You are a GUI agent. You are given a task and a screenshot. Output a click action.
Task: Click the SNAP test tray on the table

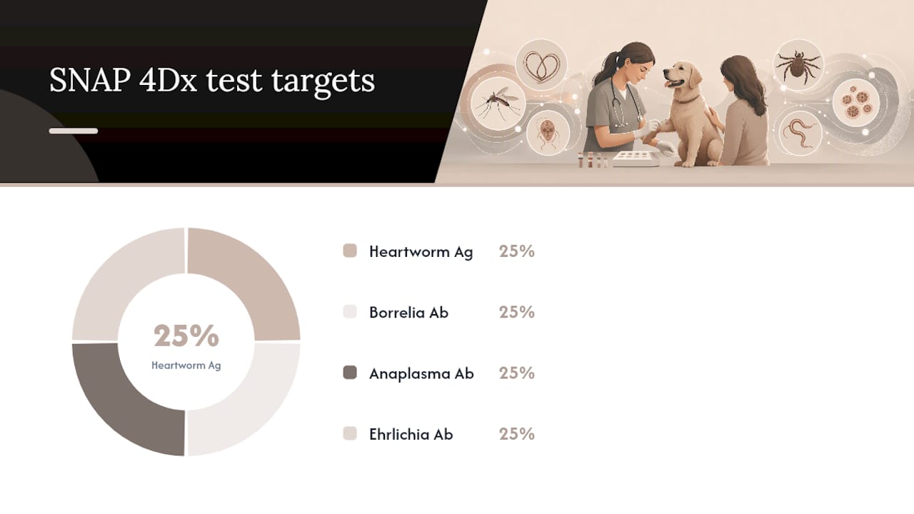pos(637,158)
